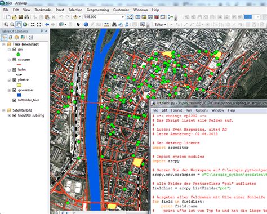
Task: Open Options menu in list_fields.py window
Action: (202, 110)
